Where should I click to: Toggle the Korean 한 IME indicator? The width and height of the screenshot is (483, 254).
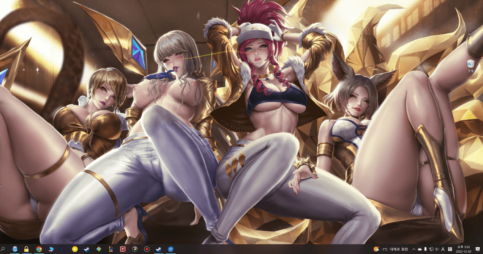pos(450,249)
